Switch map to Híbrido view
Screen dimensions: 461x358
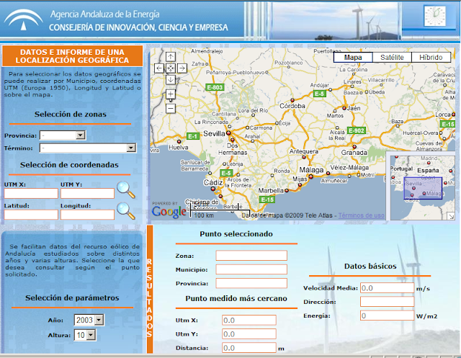[x=431, y=58]
